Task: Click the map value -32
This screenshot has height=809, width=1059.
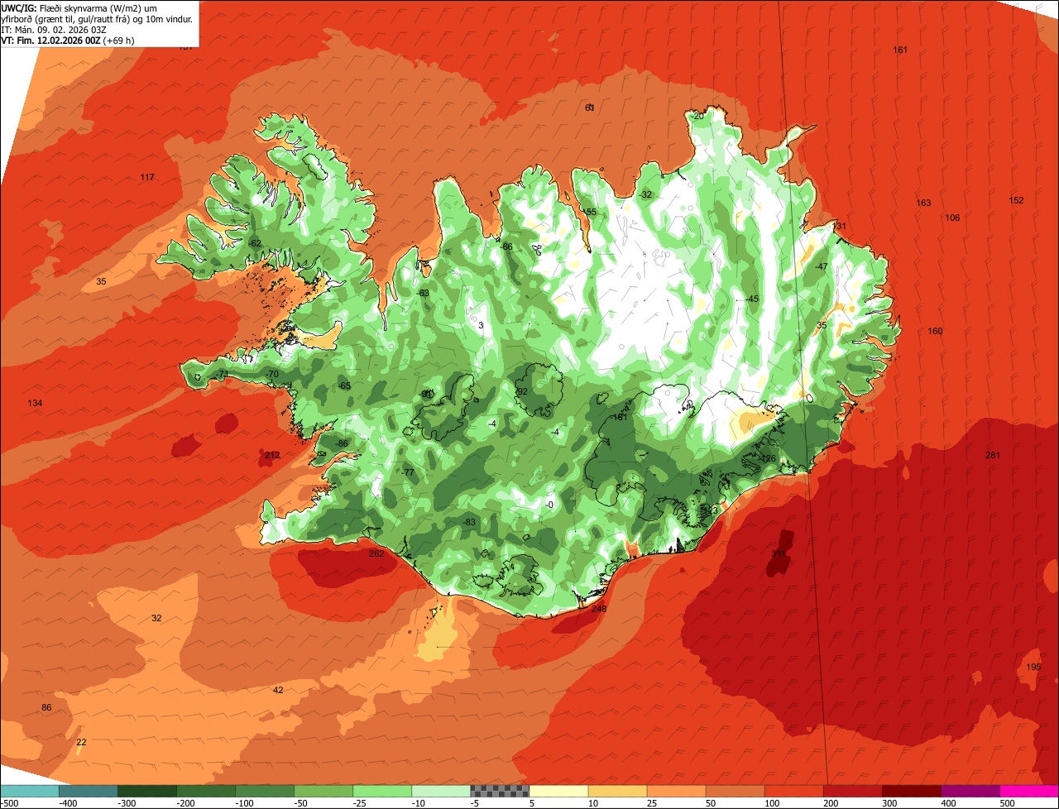Action: [645, 195]
